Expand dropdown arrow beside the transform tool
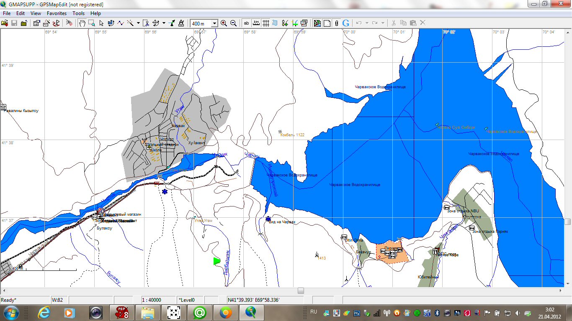 tap(164, 23)
